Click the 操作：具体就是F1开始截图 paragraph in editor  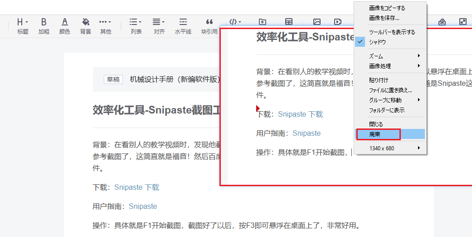pos(226,225)
